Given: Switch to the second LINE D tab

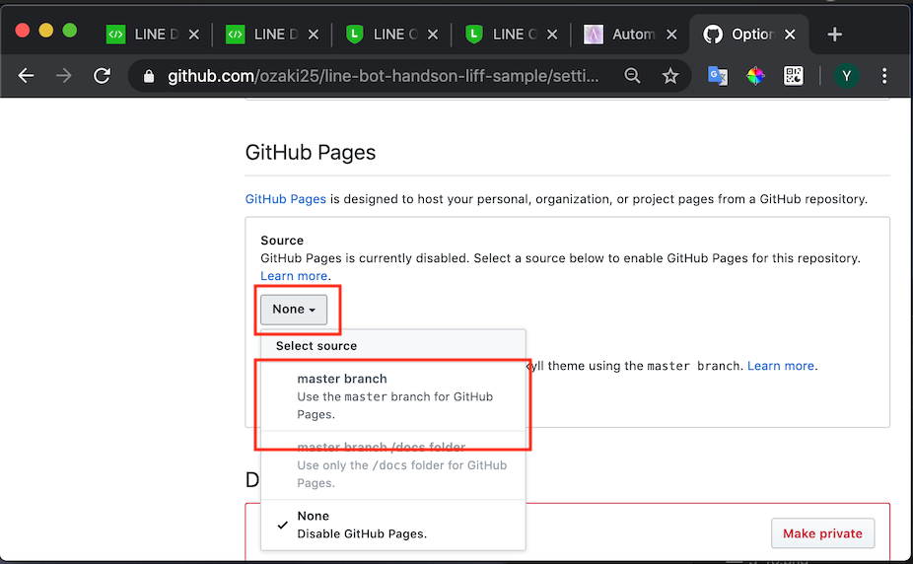Looking at the screenshot, I should [x=274, y=35].
